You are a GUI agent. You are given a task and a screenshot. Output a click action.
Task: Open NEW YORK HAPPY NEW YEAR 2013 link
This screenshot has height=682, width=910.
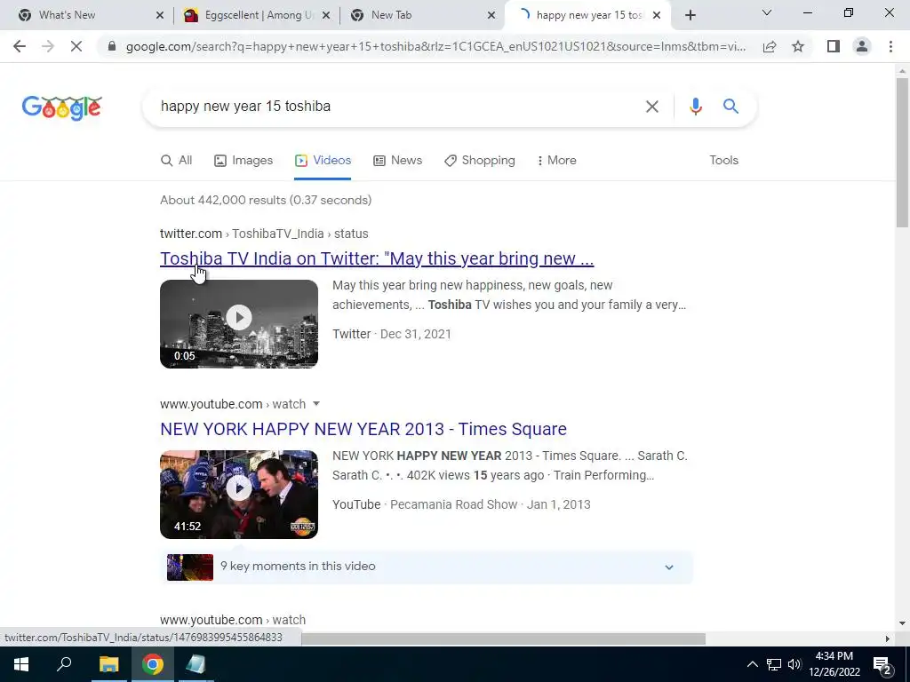(363, 429)
